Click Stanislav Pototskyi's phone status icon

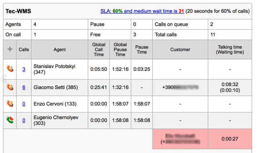[x=10, y=69]
